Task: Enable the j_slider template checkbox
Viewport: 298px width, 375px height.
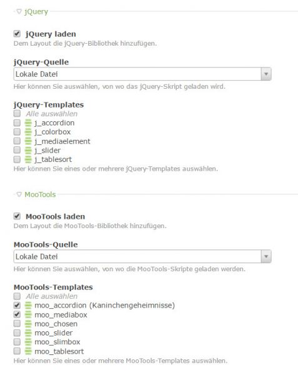Action: coord(17,150)
